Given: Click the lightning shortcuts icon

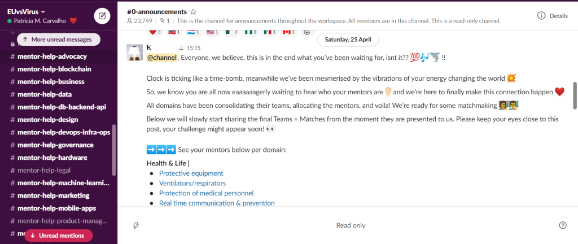Looking at the screenshot, I should [x=136, y=225].
